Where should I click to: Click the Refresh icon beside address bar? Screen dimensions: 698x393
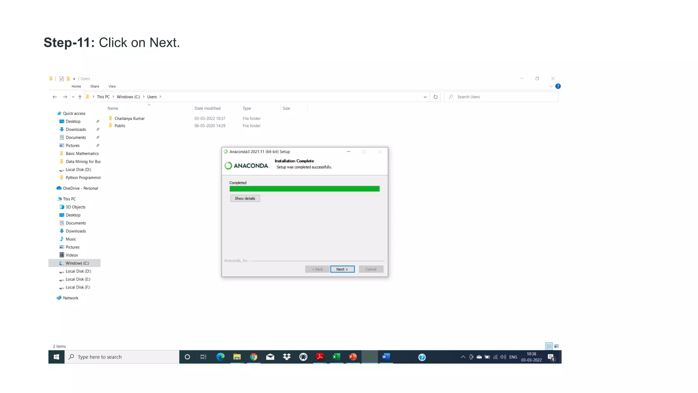(435, 97)
